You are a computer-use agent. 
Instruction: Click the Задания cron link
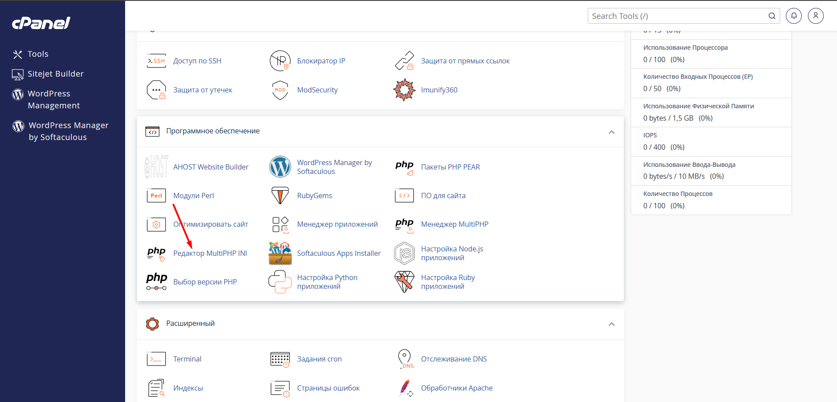tap(319, 359)
